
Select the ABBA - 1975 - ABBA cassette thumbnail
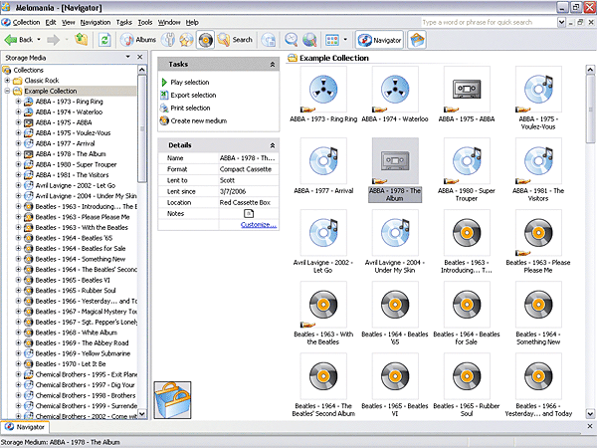(467, 90)
